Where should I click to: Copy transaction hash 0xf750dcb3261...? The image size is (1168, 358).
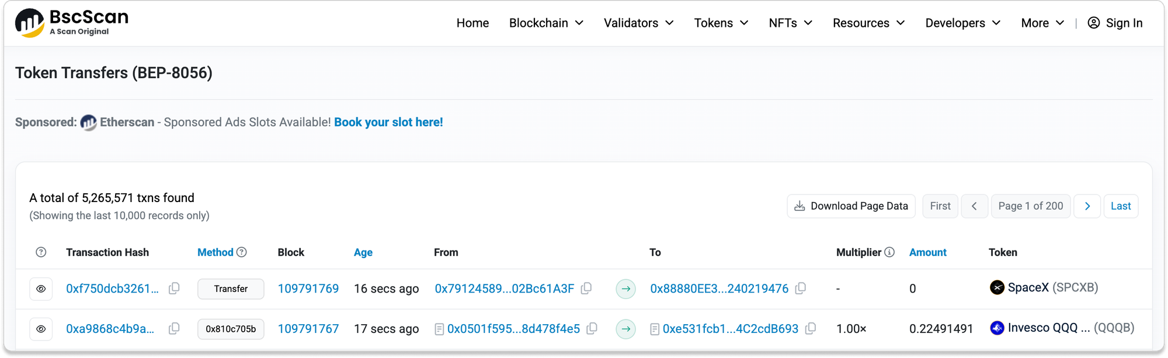pyautogui.click(x=174, y=289)
